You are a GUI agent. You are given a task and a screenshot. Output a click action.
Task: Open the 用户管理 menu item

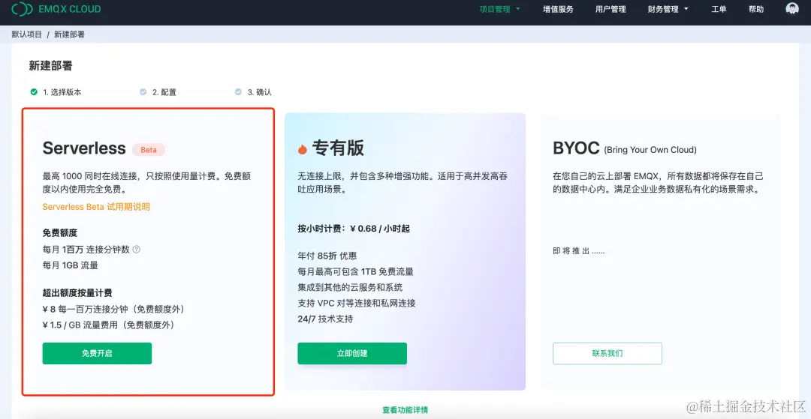(611, 9)
